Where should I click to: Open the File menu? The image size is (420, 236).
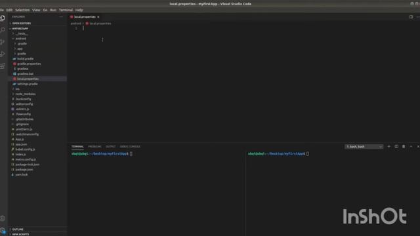point(1,10)
